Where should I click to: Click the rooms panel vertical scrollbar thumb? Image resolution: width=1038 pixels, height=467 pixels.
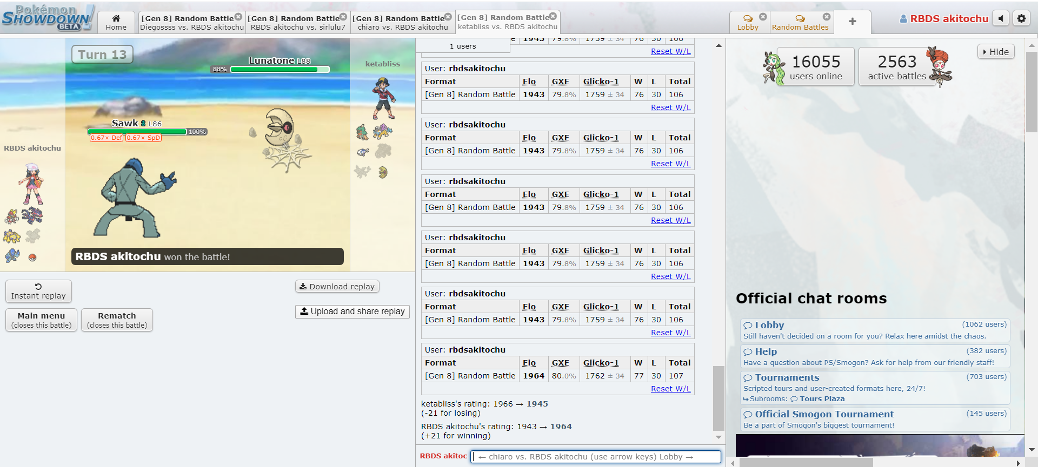tap(1032, 92)
